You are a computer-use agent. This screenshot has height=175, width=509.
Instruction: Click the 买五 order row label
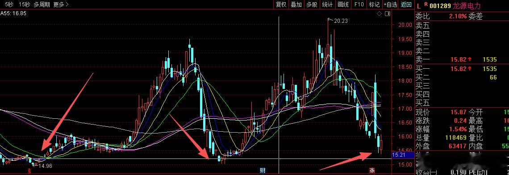(x=423, y=104)
